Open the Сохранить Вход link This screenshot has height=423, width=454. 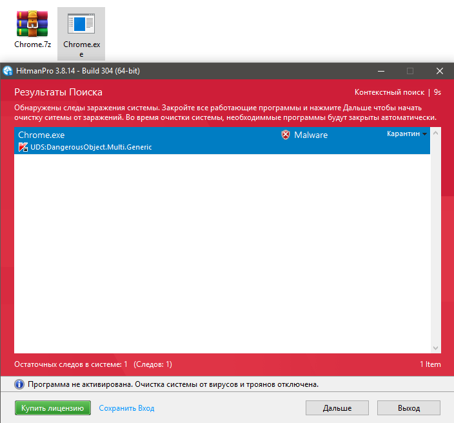[126, 408]
